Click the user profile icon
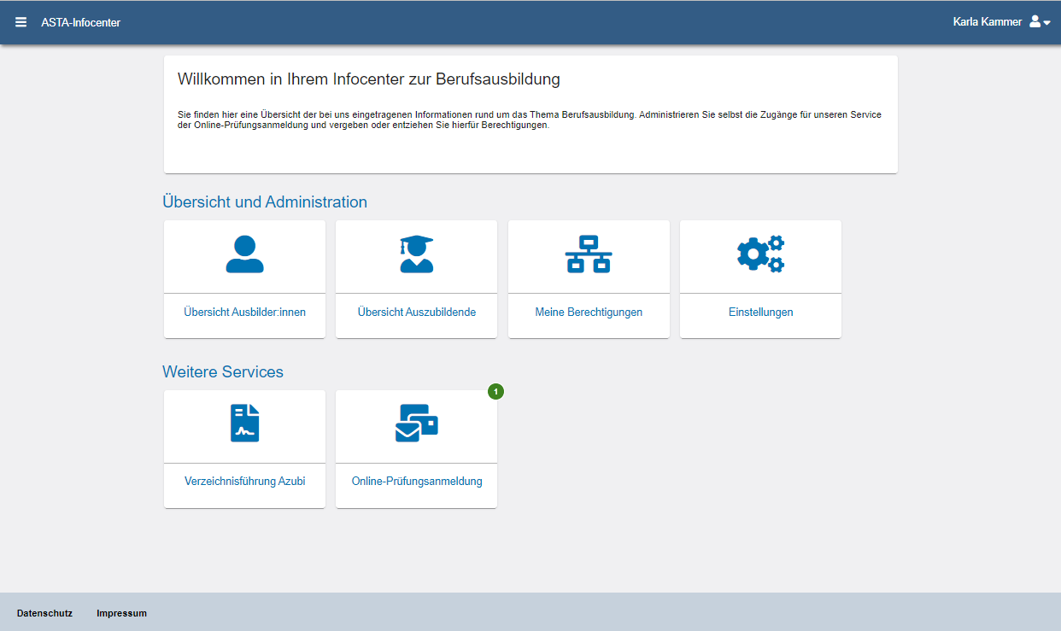 (1035, 21)
